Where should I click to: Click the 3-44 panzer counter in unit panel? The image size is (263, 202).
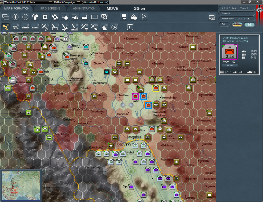pos(229,52)
